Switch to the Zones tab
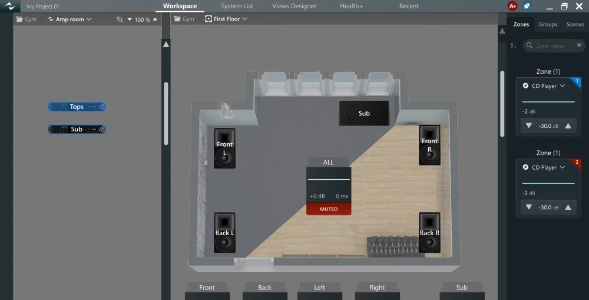 point(521,24)
